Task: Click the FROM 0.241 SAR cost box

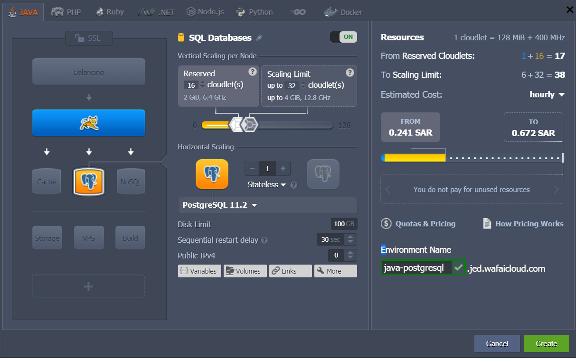Action: tap(410, 127)
